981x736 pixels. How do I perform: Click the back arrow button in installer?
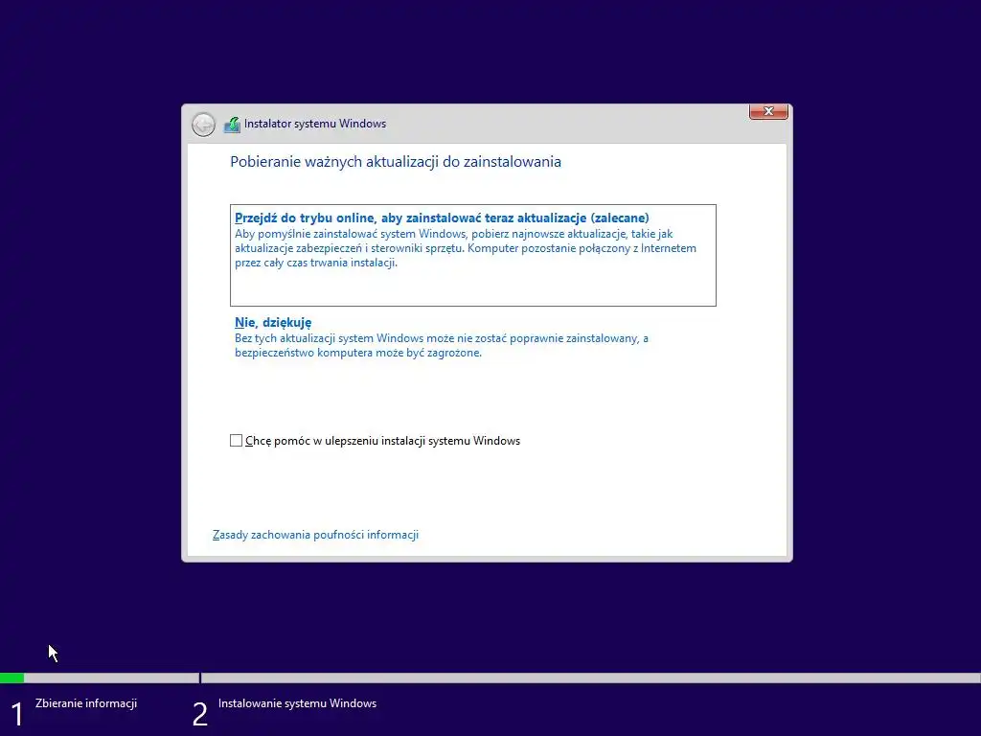pos(203,125)
